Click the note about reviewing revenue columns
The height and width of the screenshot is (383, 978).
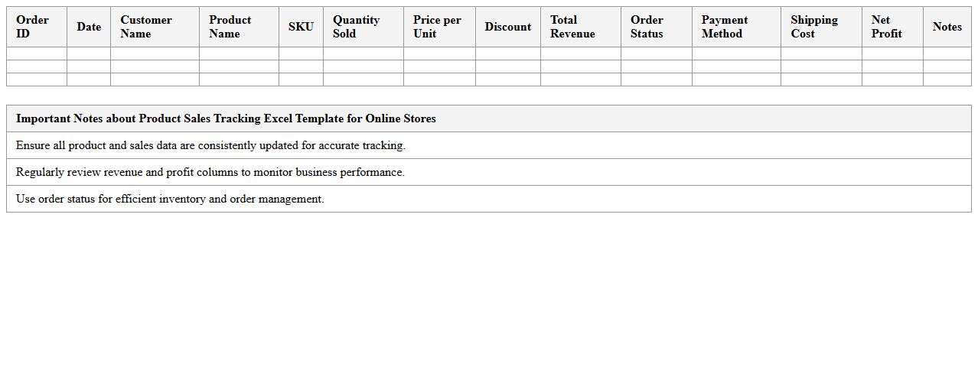[210, 172]
